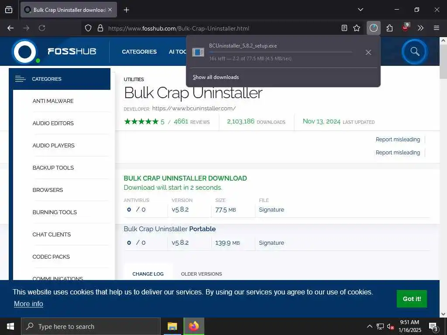Go back with the browser back arrow
Screen dimensions: 447x335
click(x=10, y=28)
